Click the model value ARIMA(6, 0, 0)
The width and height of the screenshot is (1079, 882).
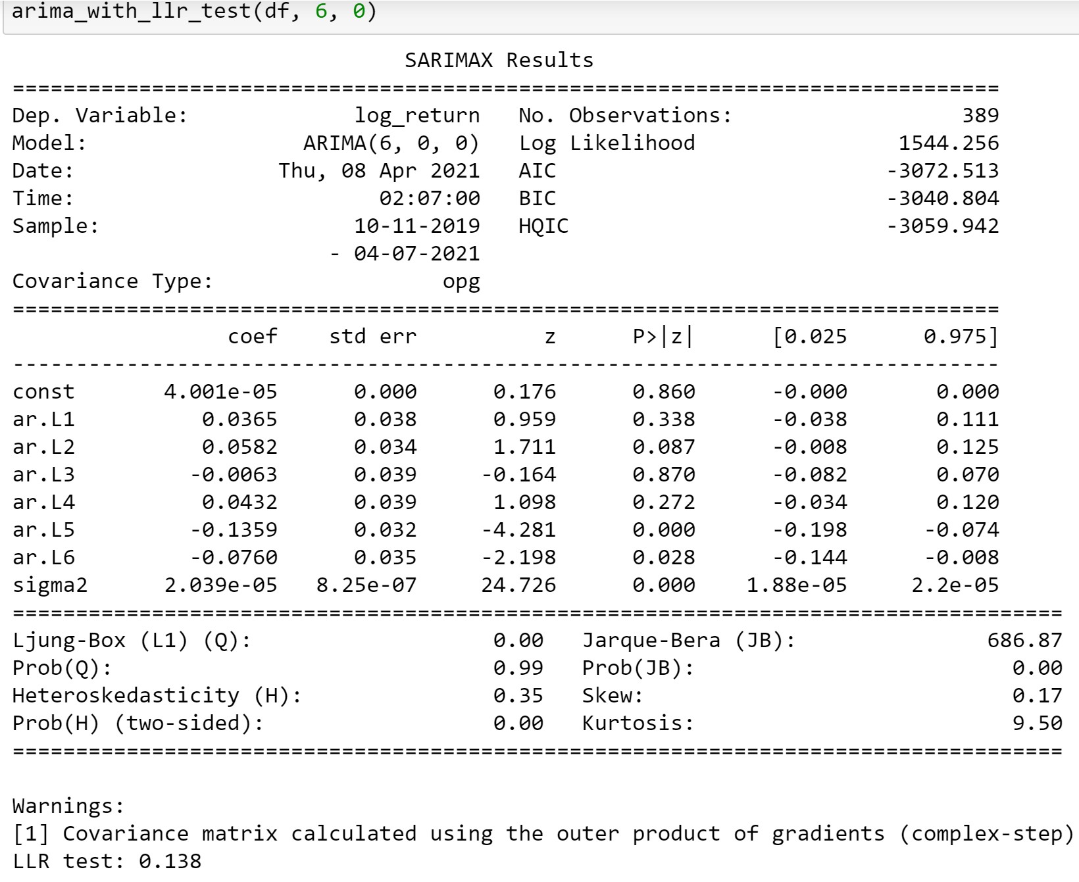(391, 143)
